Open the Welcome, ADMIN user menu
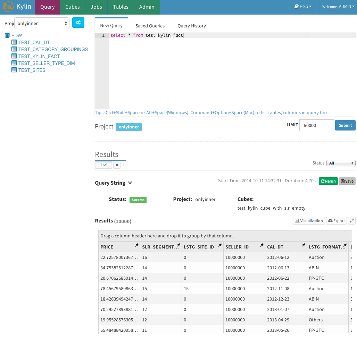 tap(338, 7)
